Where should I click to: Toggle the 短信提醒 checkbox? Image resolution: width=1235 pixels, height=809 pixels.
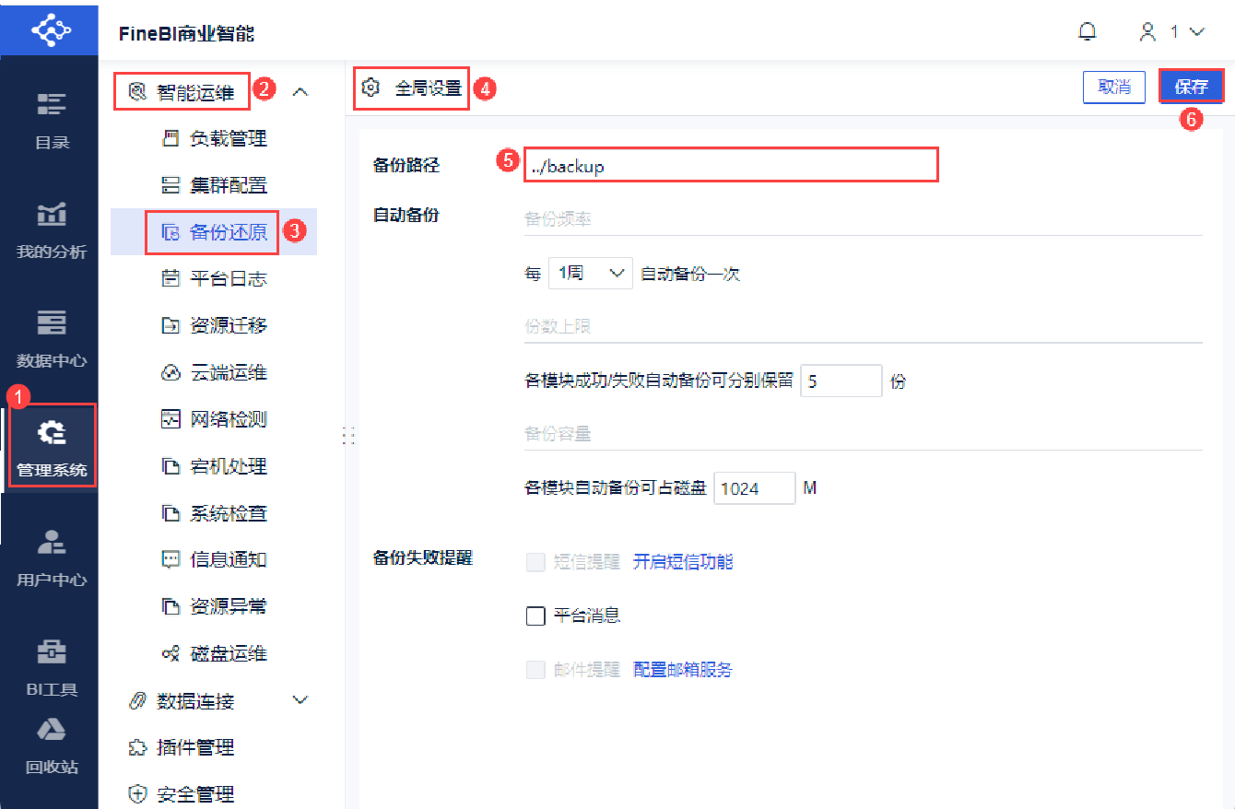tap(535, 562)
